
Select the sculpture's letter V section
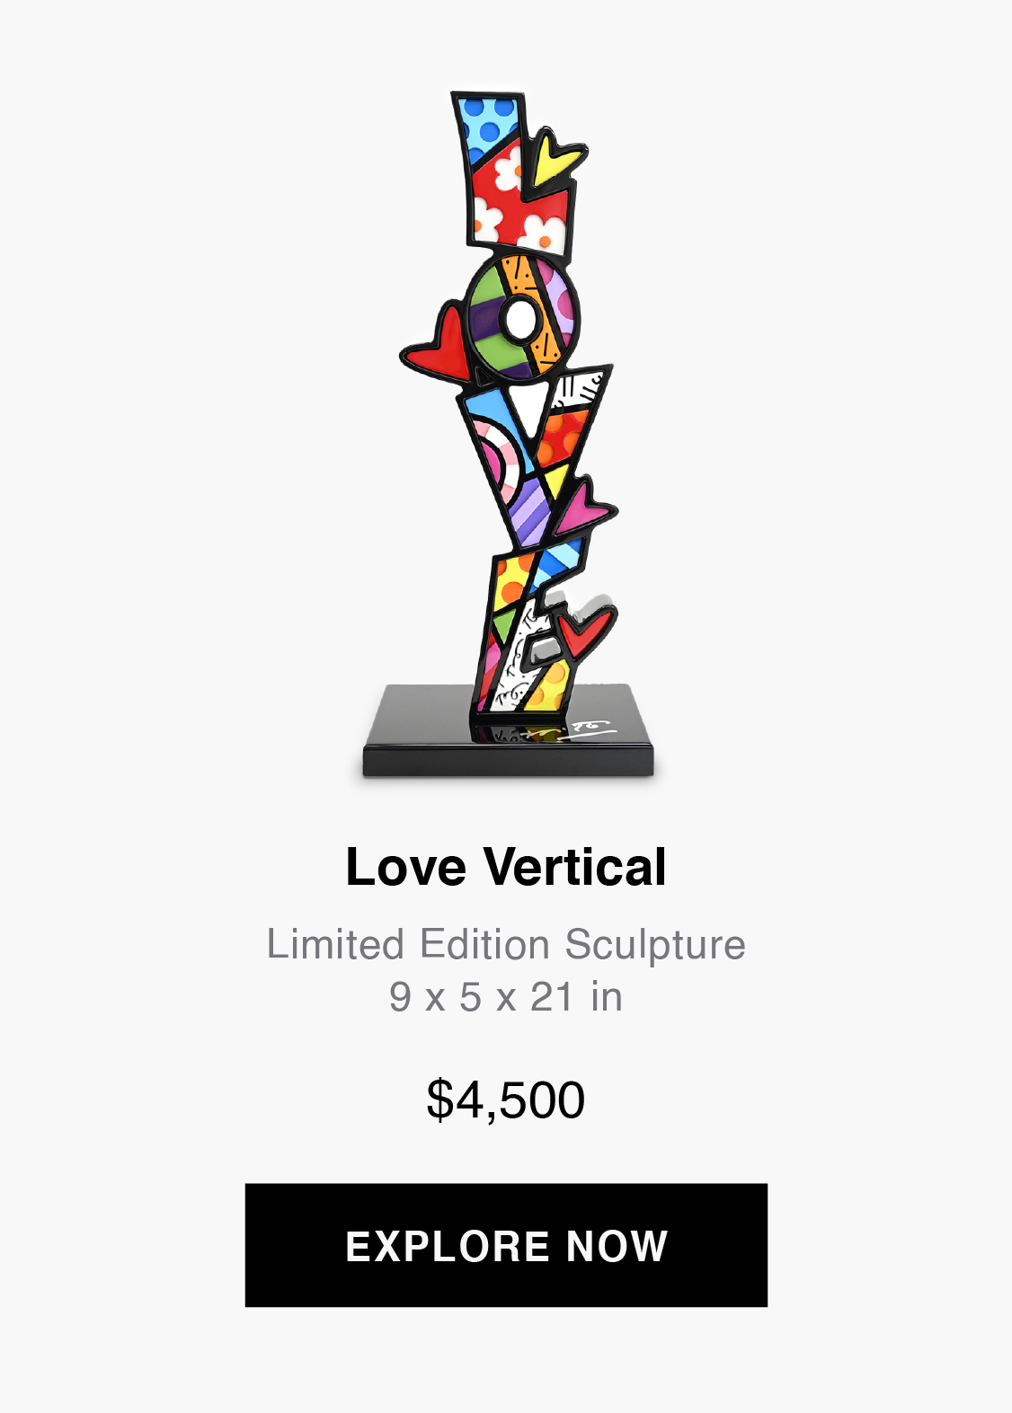pyautogui.click(x=534, y=455)
